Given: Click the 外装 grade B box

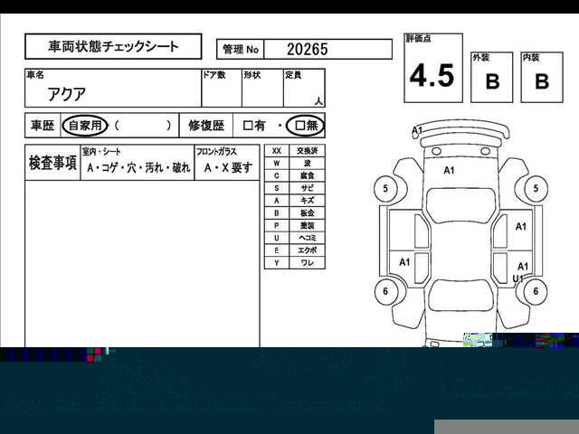Looking at the screenshot, I should coord(492,76).
